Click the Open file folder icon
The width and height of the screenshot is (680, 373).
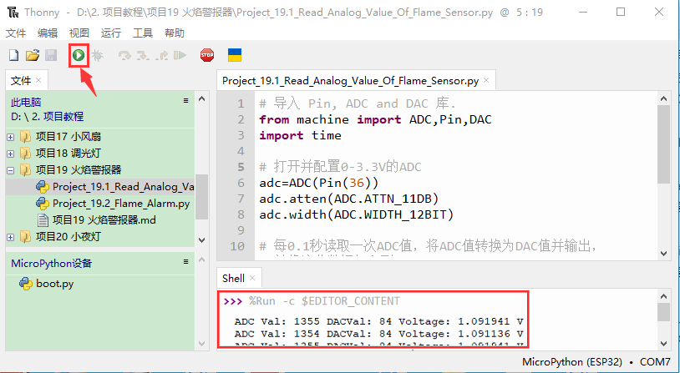point(32,56)
